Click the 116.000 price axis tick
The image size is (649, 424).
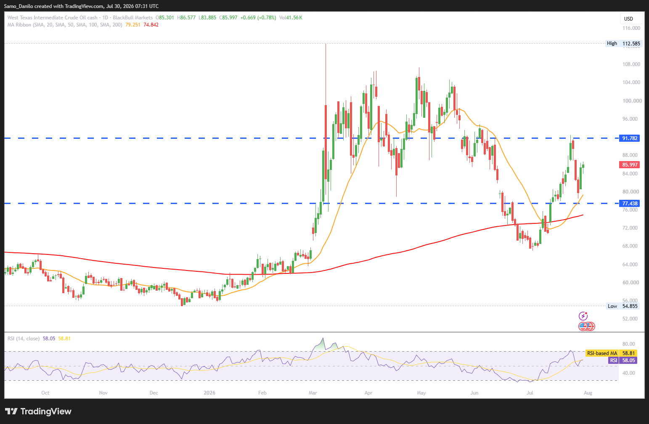[631, 28]
